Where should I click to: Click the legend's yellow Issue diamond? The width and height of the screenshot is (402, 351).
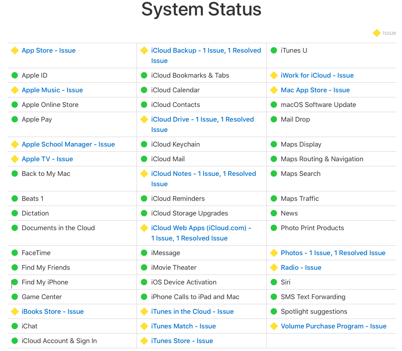[377, 33]
